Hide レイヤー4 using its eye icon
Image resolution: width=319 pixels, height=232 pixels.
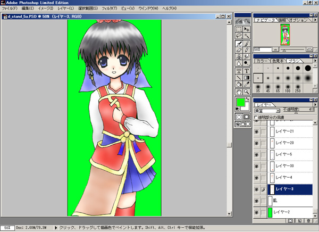pos(257,178)
